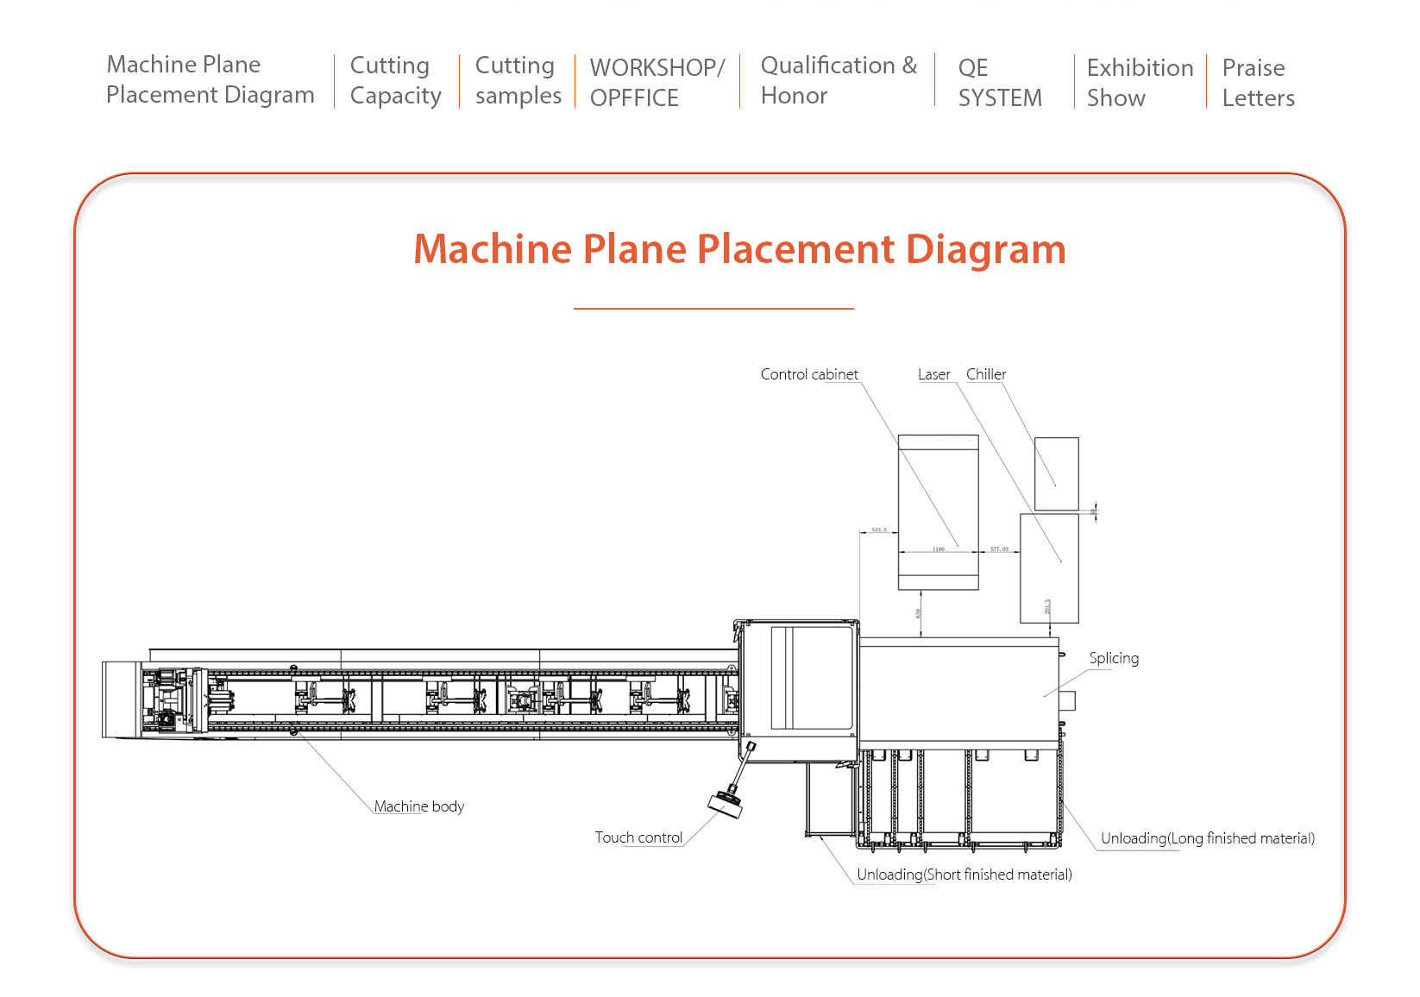Open the Machine Plane Placement Diagram tab

click(210, 79)
